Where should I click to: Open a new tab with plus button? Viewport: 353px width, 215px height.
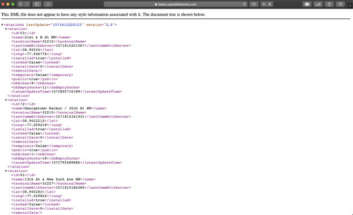(x=348, y=4)
